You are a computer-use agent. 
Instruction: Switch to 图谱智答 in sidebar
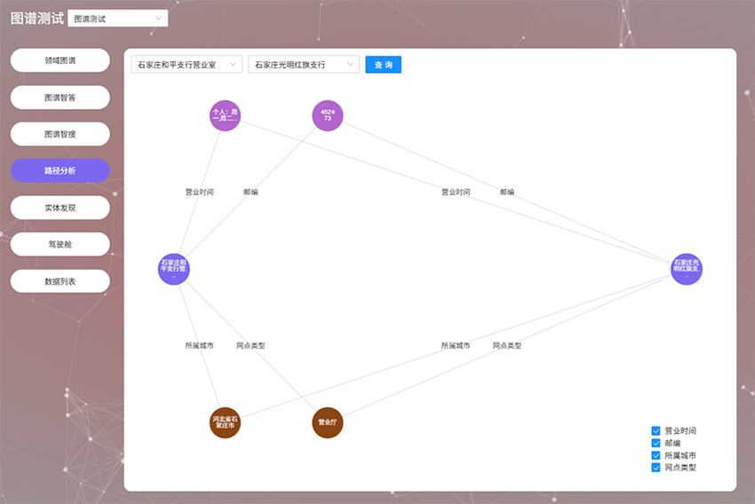60,98
